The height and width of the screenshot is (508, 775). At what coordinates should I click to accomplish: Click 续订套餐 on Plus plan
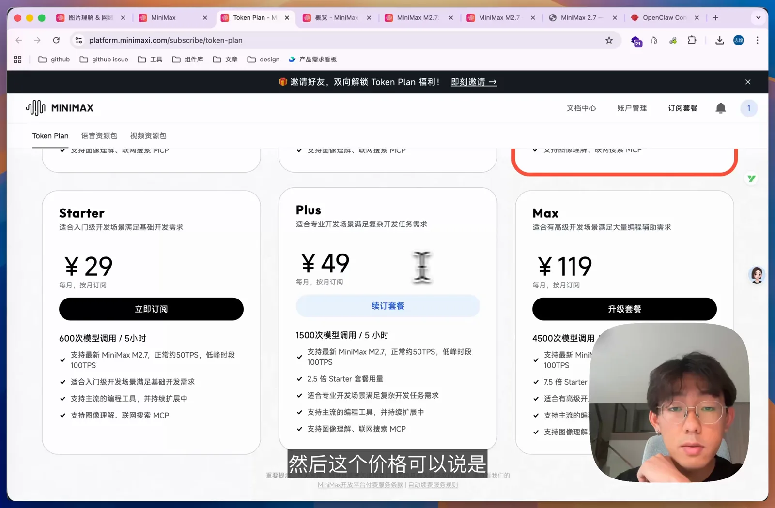pos(387,306)
